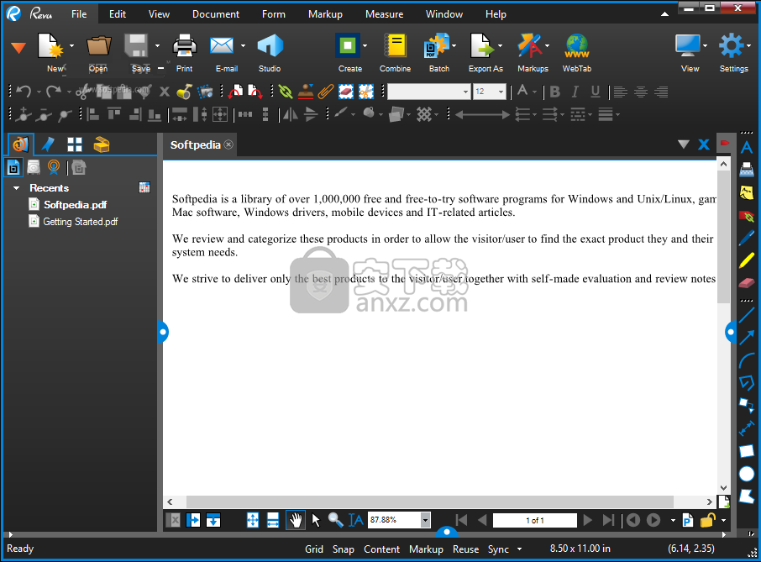Go to first page button
This screenshot has height=562, width=761.
click(461, 520)
